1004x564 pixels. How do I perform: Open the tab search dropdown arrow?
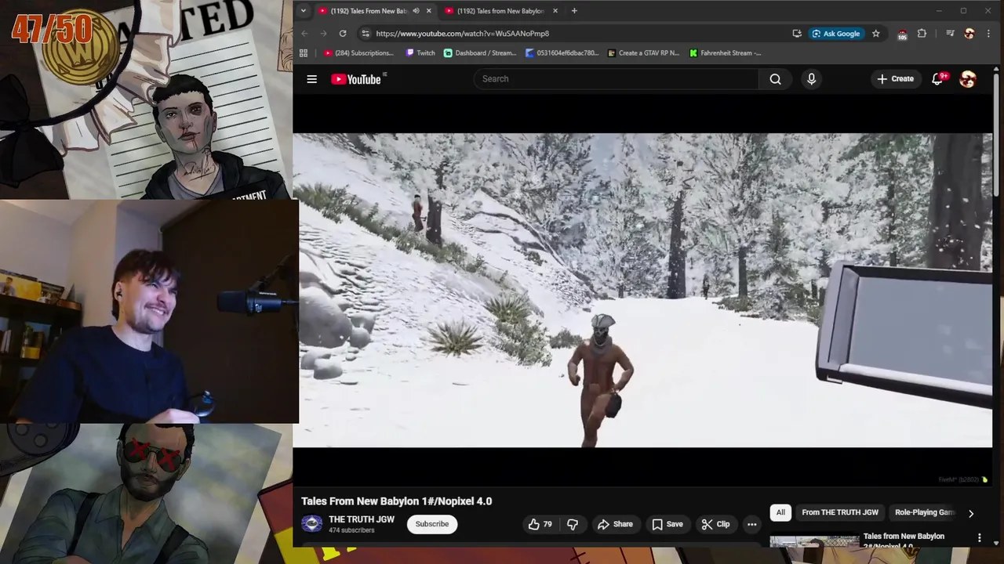point(303,11)
